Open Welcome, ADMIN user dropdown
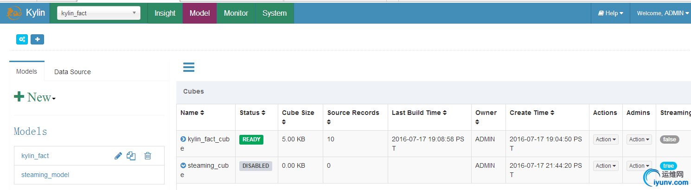 pyautogui.click(x=663, y=13)
